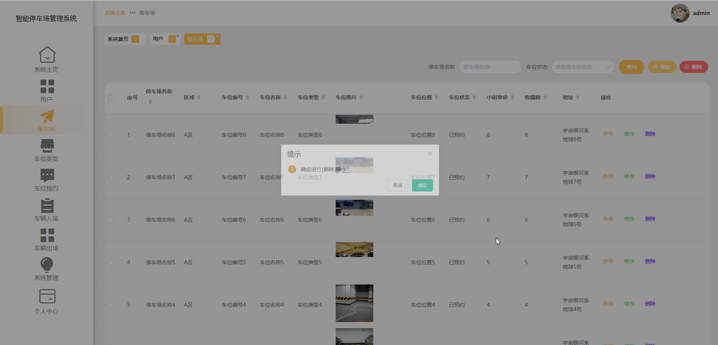This screenshot has height=345, width=718.
Task: Sort by the 车位类型 column arrows
Action: [x=323, y=97]
